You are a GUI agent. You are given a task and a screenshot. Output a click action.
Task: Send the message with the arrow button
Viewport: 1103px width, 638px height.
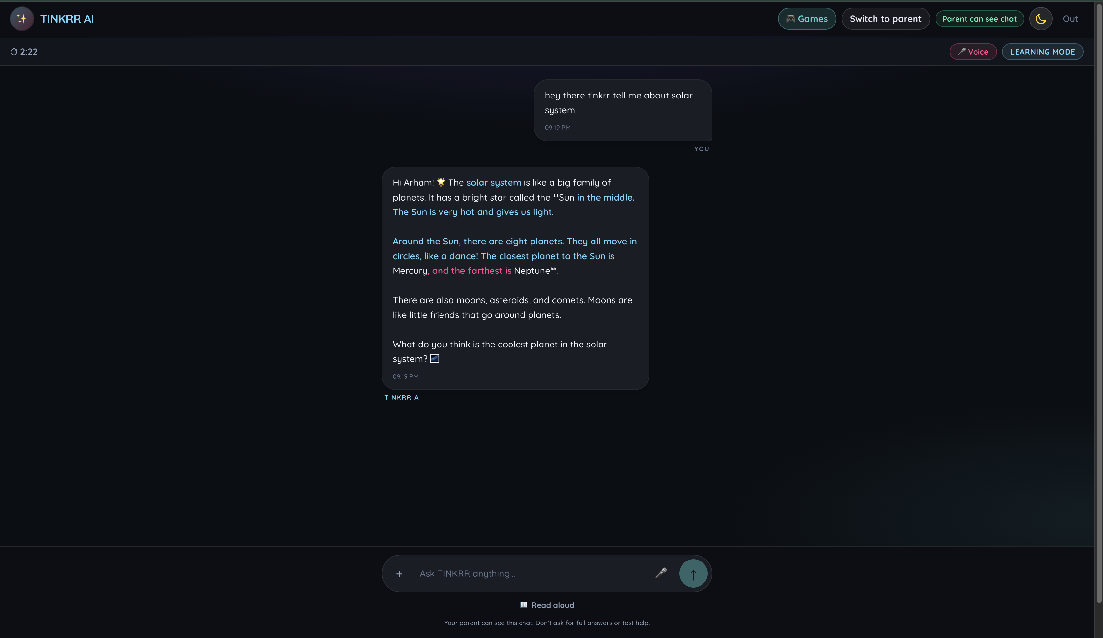(693, 574)
